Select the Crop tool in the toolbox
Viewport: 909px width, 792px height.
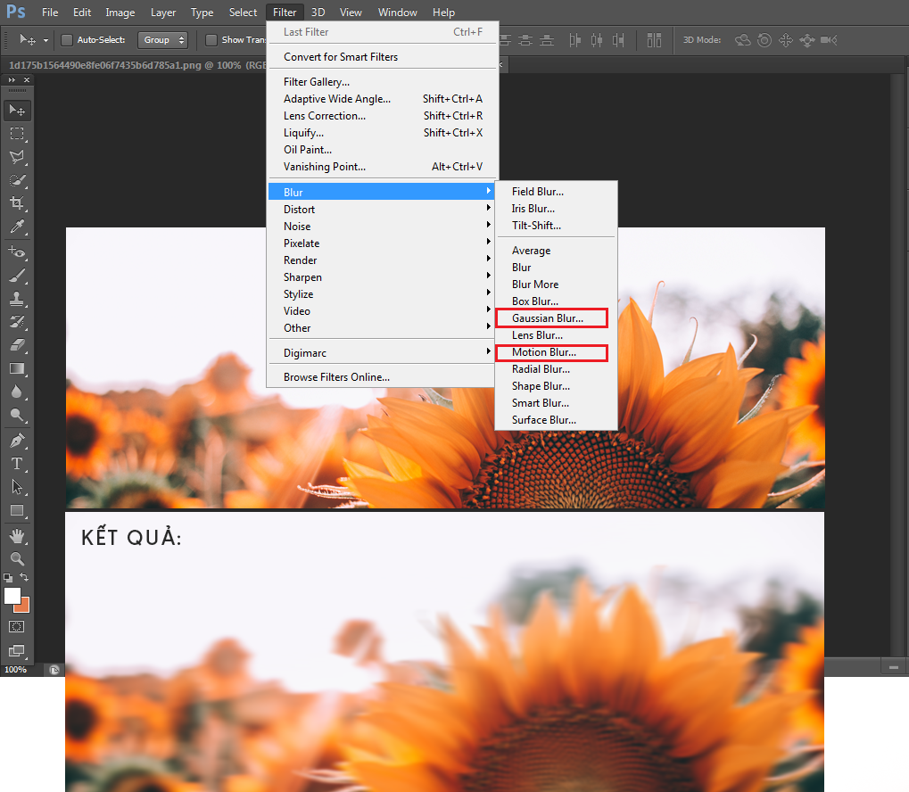click(x=17, y=203)
